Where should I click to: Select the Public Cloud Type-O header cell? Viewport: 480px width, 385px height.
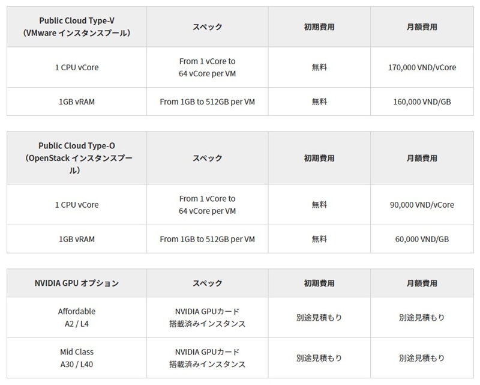click(77, 158)
